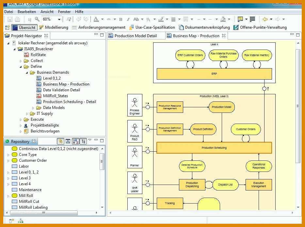Click the yellow note display icon
Screen dimensions: 305x227
coord(240,19)
